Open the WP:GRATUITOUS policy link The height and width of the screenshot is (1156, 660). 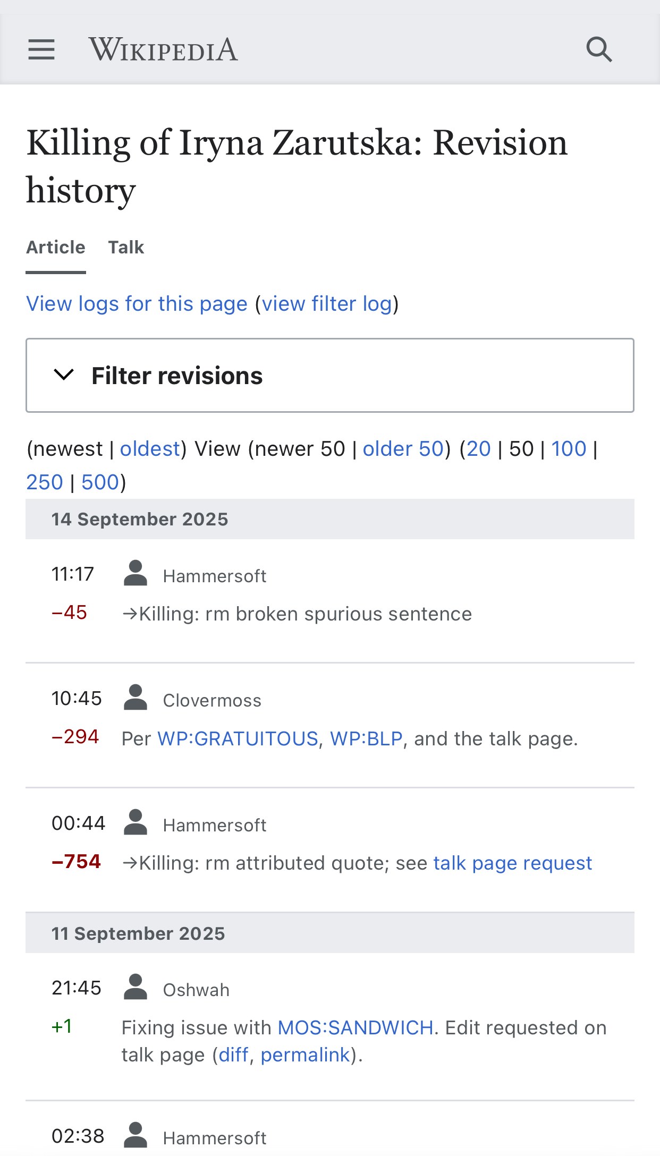pos(238,739)
